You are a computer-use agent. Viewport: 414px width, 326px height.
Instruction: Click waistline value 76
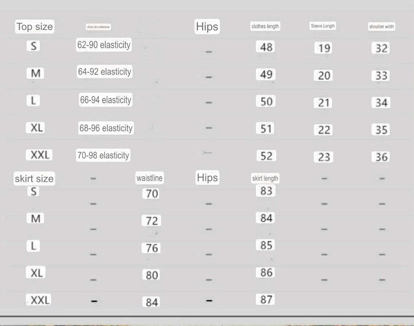point(152,248)
